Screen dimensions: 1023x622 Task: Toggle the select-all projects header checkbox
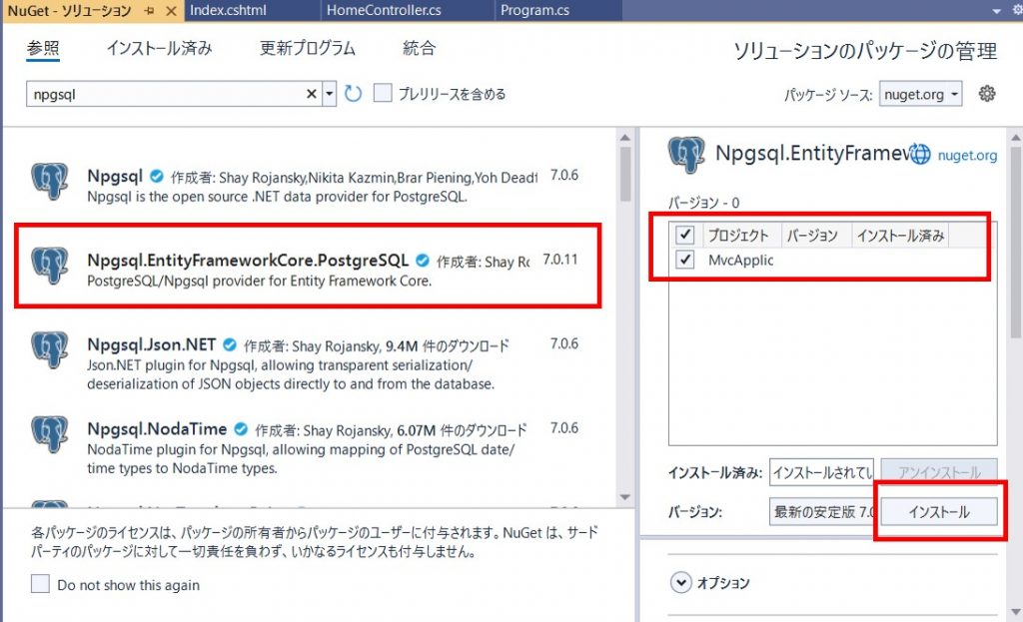tap(685, 234)
